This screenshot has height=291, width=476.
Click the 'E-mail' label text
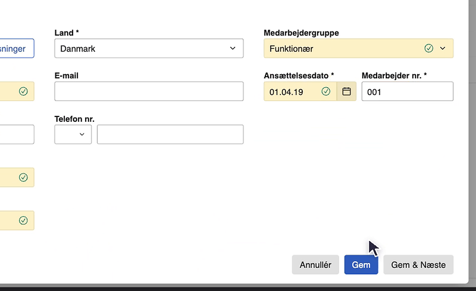point(66,76)
